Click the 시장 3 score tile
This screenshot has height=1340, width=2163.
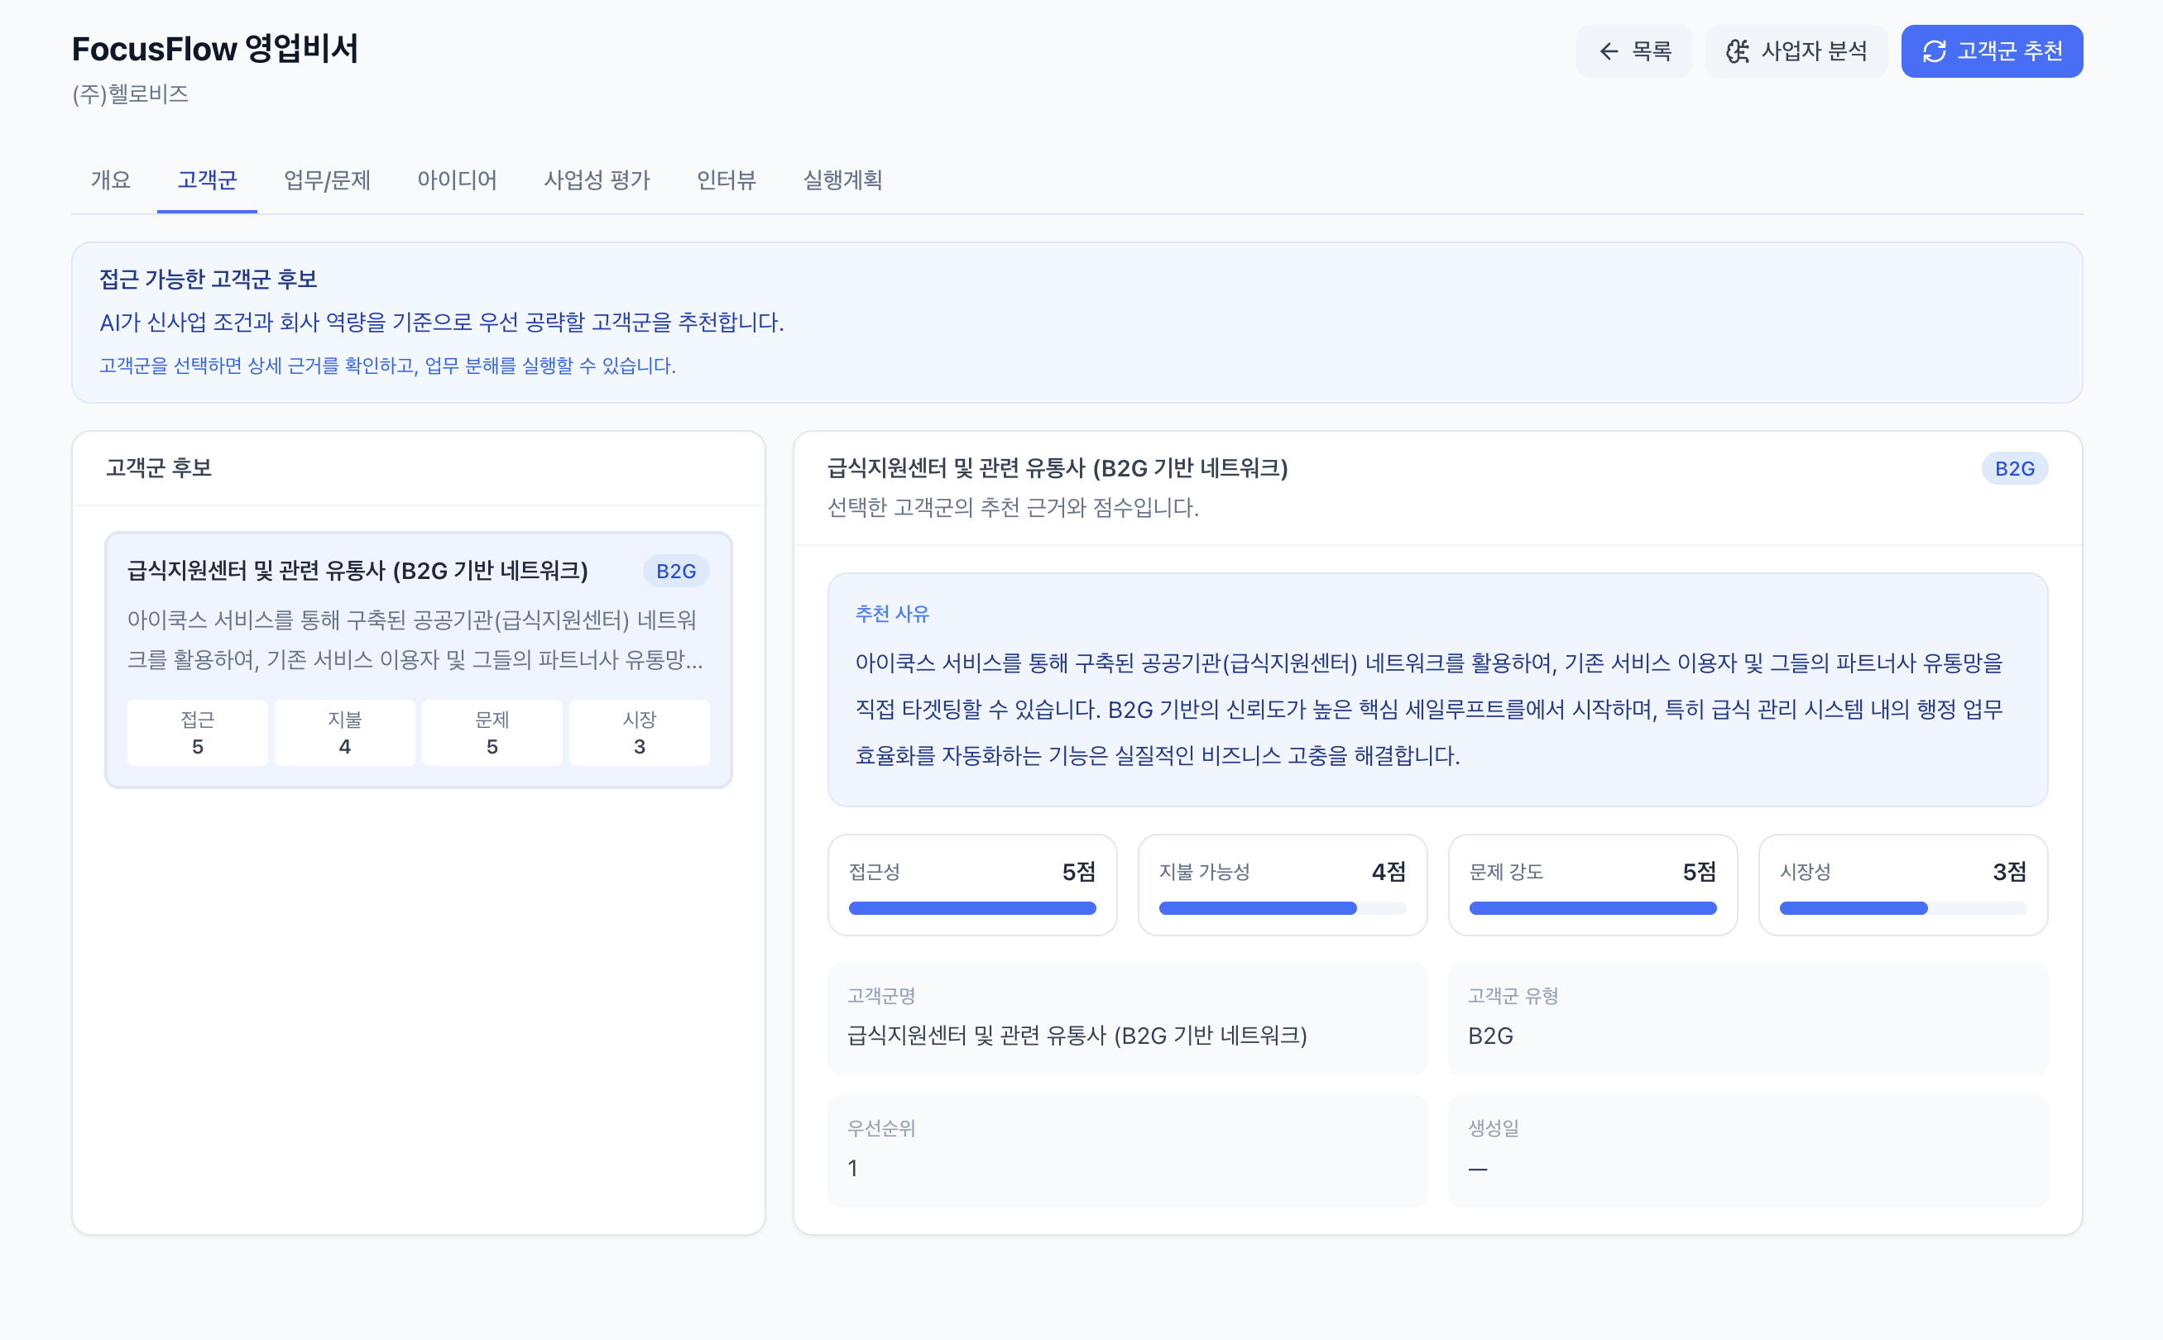pyautogui.click(x=639, y=733)
